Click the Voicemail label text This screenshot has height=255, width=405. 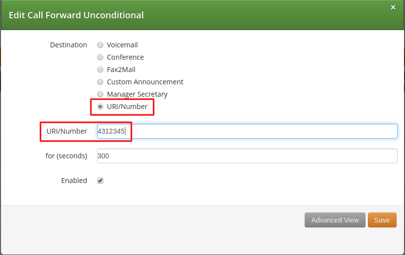pos(122,45)
